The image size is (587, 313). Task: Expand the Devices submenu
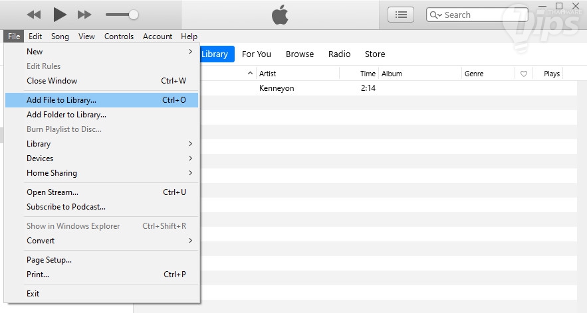coord(102,158)
